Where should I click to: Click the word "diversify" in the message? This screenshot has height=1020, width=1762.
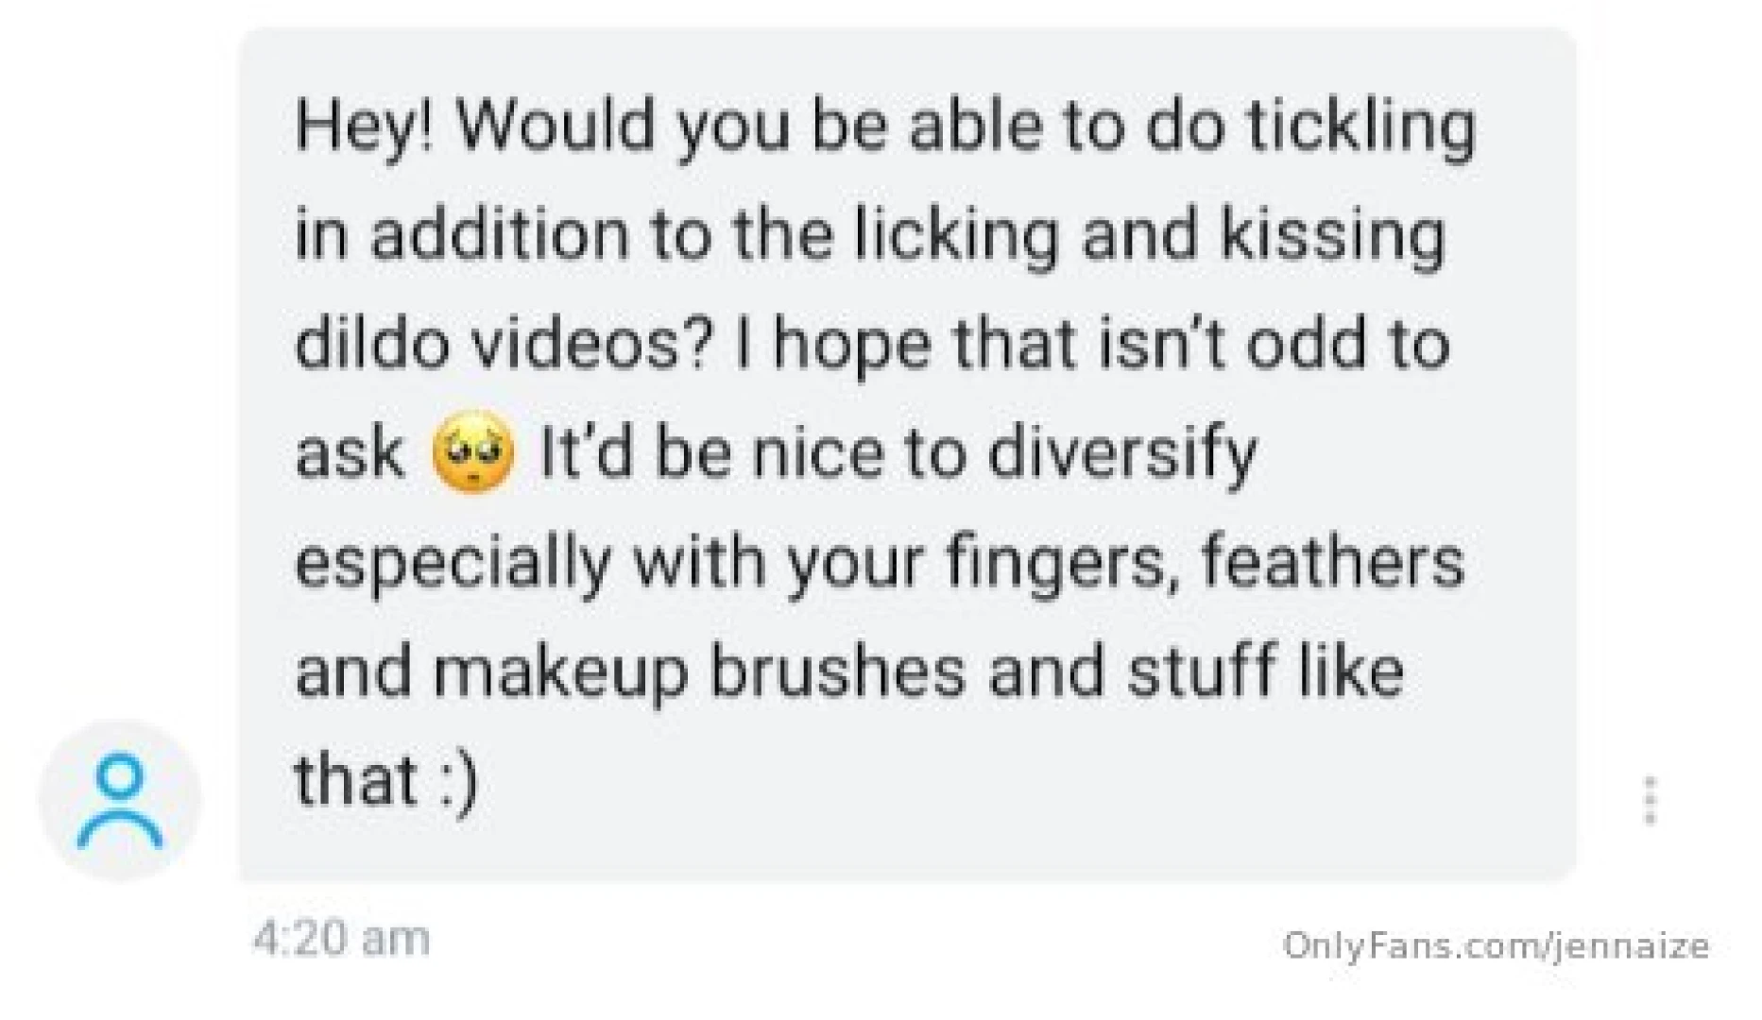click(x=1122, y=454)
